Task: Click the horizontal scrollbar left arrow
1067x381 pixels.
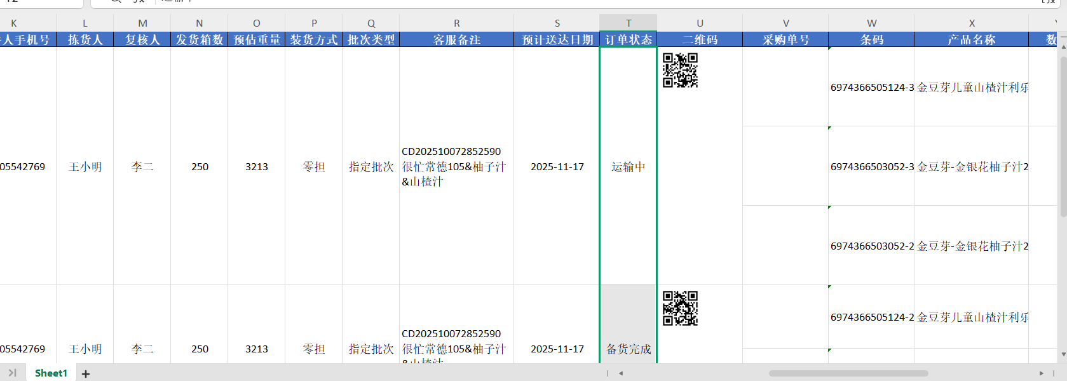Action: (621, 373)
